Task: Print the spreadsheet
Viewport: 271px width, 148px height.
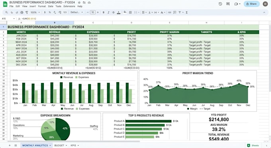Action: (22, 12)
